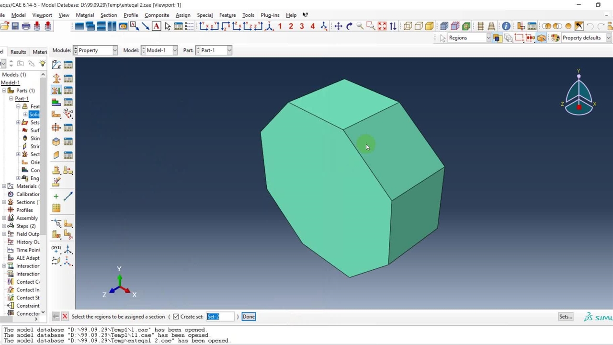Select the Rotate View tool

point(349,26)
